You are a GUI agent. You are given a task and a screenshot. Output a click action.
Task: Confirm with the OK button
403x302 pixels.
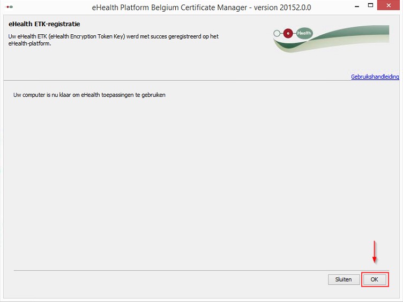(x=375, y=280)
